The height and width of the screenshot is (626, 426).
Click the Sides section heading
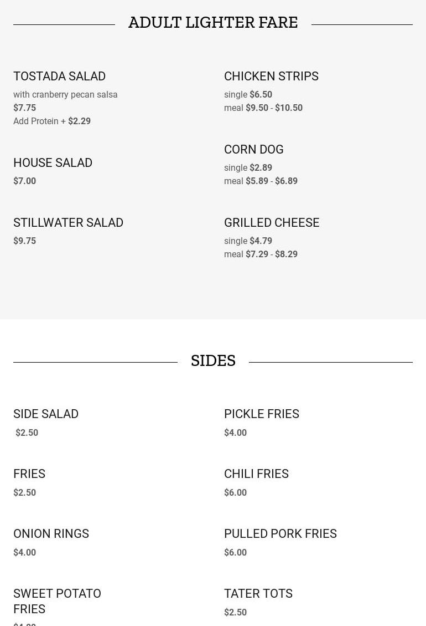pyautogui.click(x=213, y=360)
